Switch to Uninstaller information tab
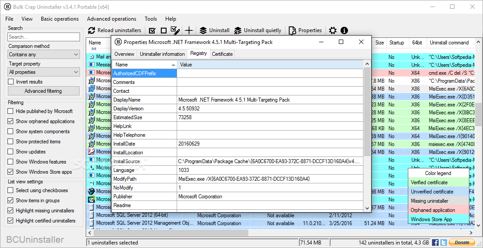This screenshot has width=483, height=248. [x=162, y=54]
